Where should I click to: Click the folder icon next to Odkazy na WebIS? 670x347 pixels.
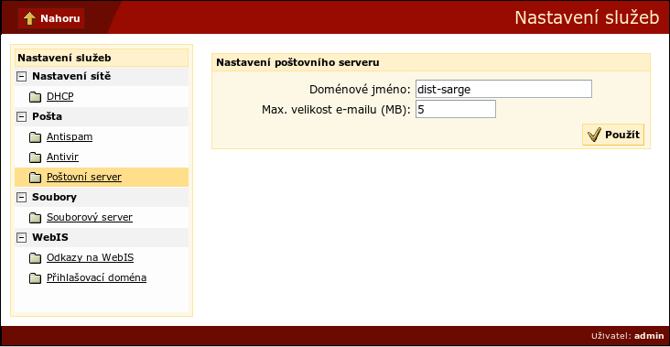tap(36, 258)
